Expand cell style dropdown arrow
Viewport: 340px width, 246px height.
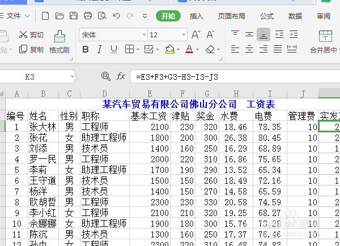[x=157, y=50]
